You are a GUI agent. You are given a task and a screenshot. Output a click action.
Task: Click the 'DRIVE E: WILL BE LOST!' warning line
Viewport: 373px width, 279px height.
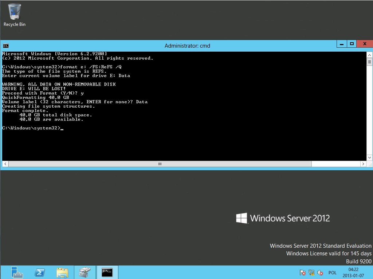[34, 89]
